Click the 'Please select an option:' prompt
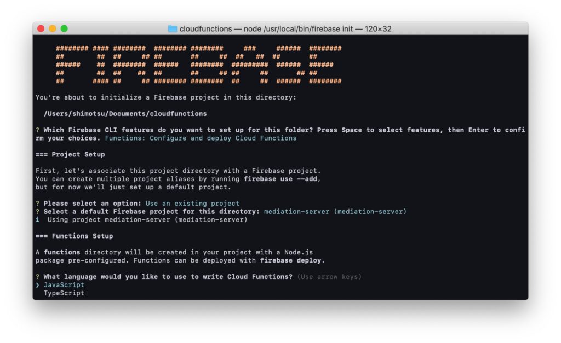 pos(93,204)
